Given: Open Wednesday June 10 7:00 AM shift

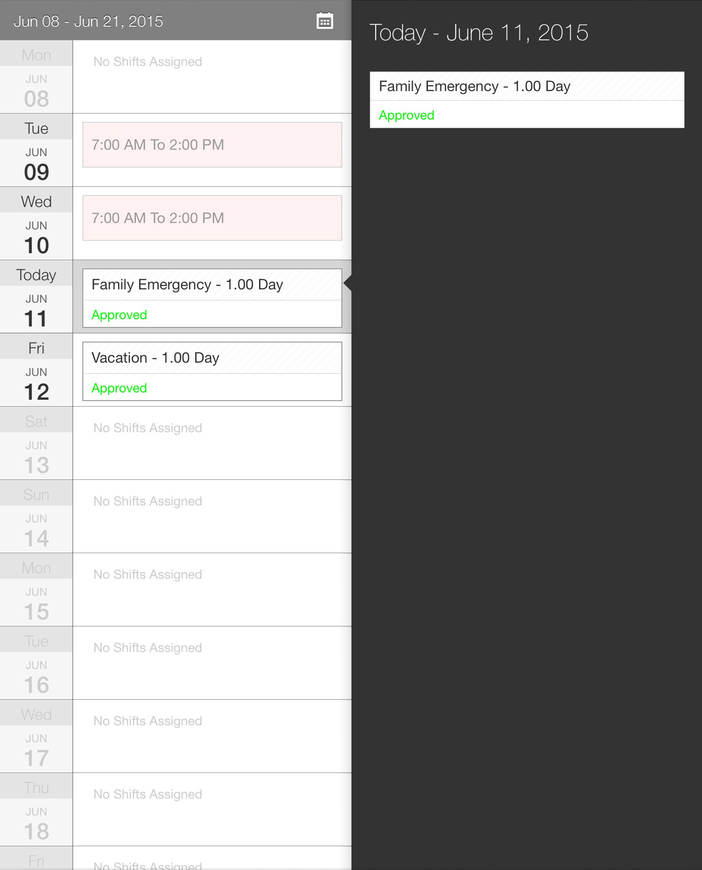Looking at the screenshot, I should click(x=212, y=218).
